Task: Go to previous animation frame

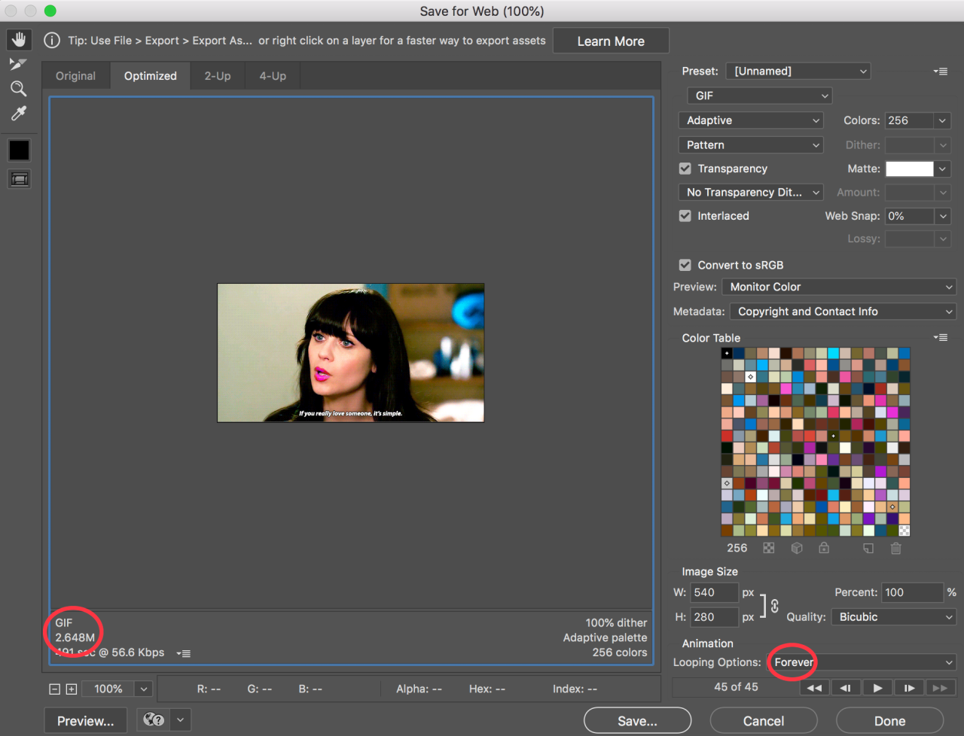Action: (x=846, y=688)
